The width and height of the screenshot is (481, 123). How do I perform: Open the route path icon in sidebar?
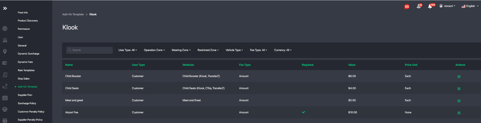click(x=5, y=86)
